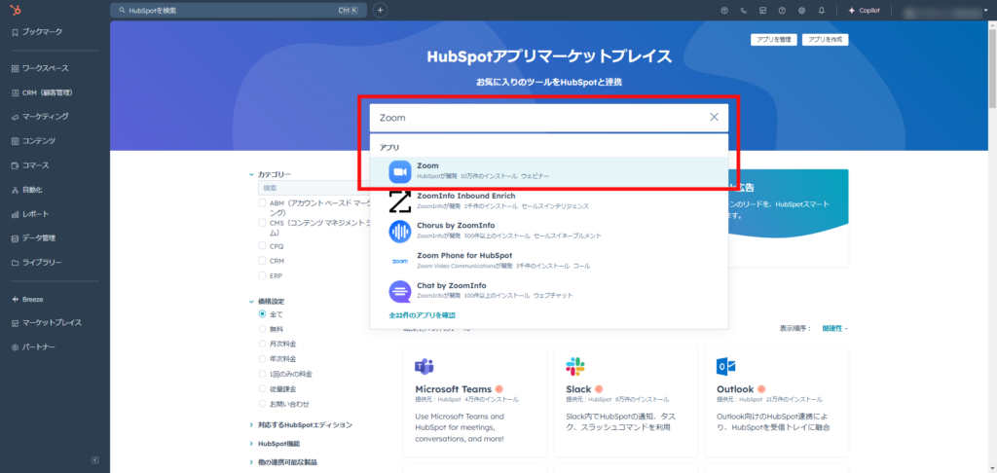Click the アプリを管理 button

click(773, 39)
